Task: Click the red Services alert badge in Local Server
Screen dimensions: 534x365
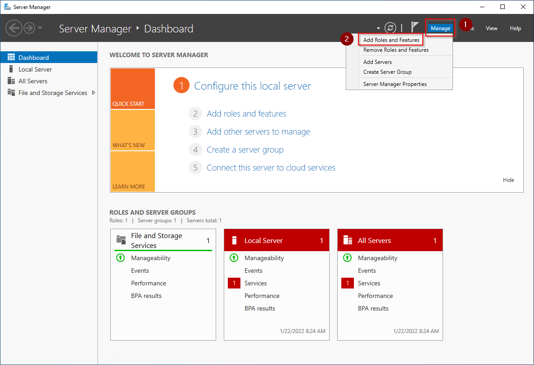Action: tap(234, 283)
